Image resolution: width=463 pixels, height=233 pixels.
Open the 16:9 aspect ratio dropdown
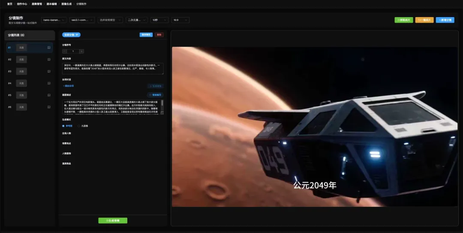click(180, 20)
